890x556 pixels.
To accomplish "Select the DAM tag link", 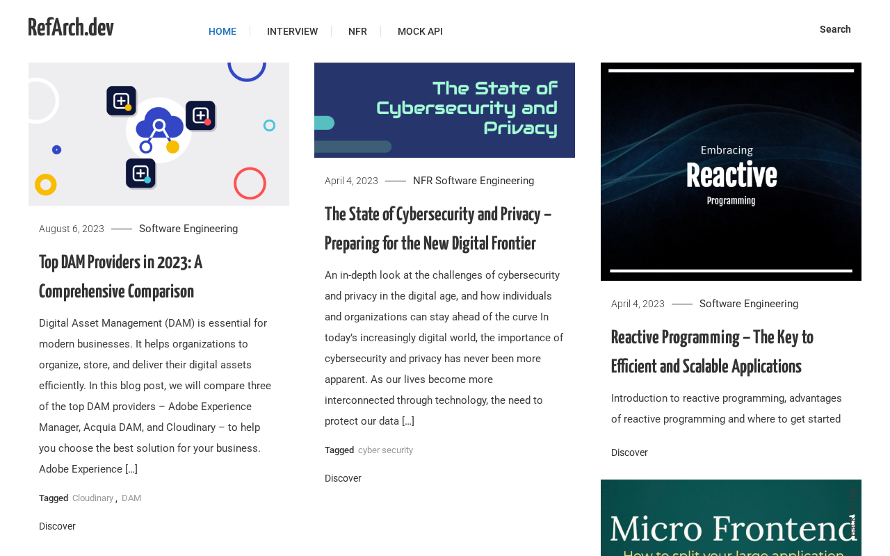I will (131, 498).
